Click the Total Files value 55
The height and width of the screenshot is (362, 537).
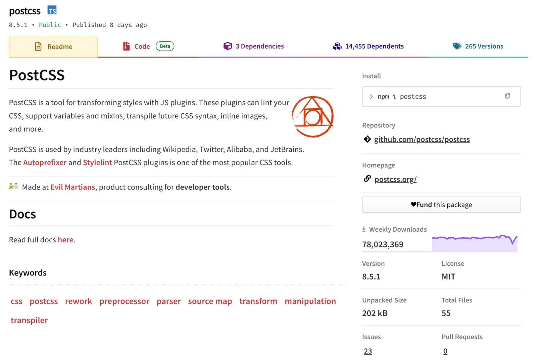[x=446, y=313]
